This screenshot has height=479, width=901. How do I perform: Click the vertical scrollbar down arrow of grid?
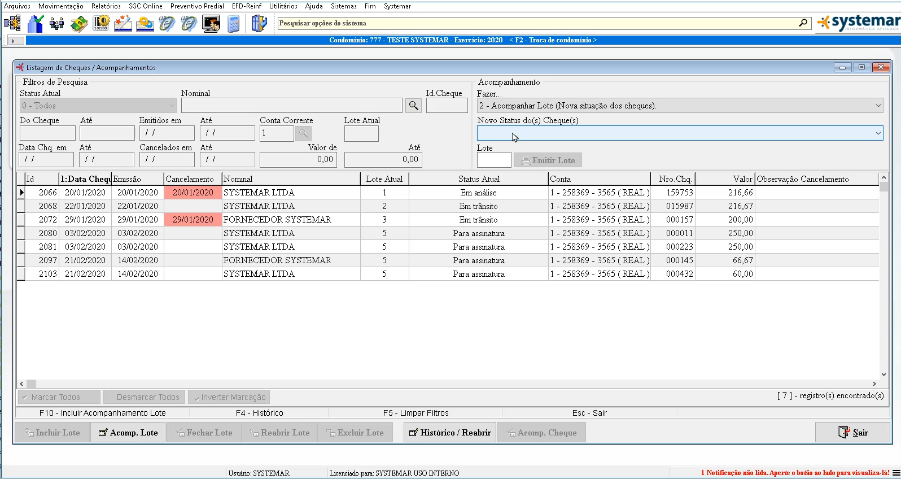883,375
